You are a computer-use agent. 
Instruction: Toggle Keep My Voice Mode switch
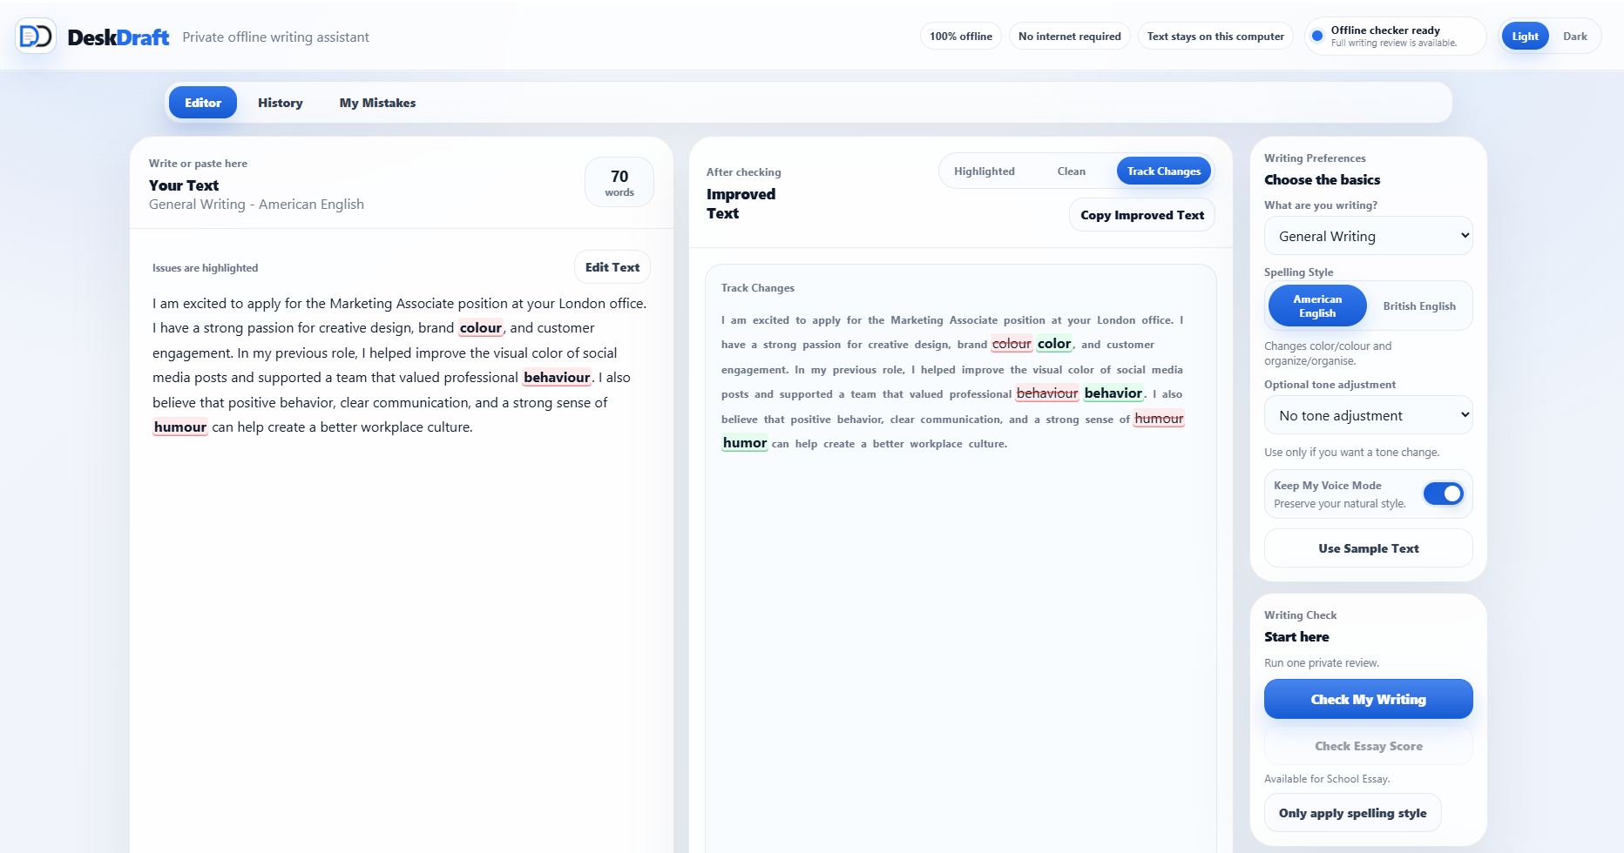(x=1443, y=494)
